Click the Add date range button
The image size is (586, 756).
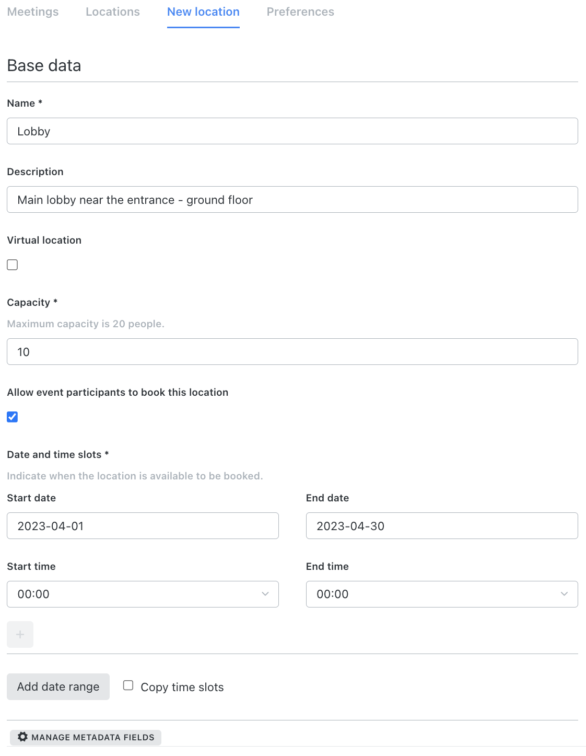point(58,686)
